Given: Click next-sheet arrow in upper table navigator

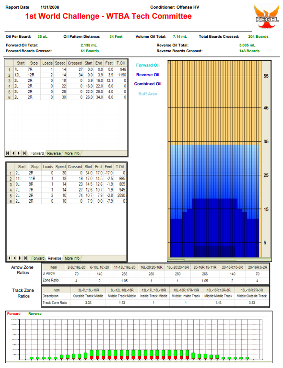Looking at the screenshot, I should click(x=19, y=153).
